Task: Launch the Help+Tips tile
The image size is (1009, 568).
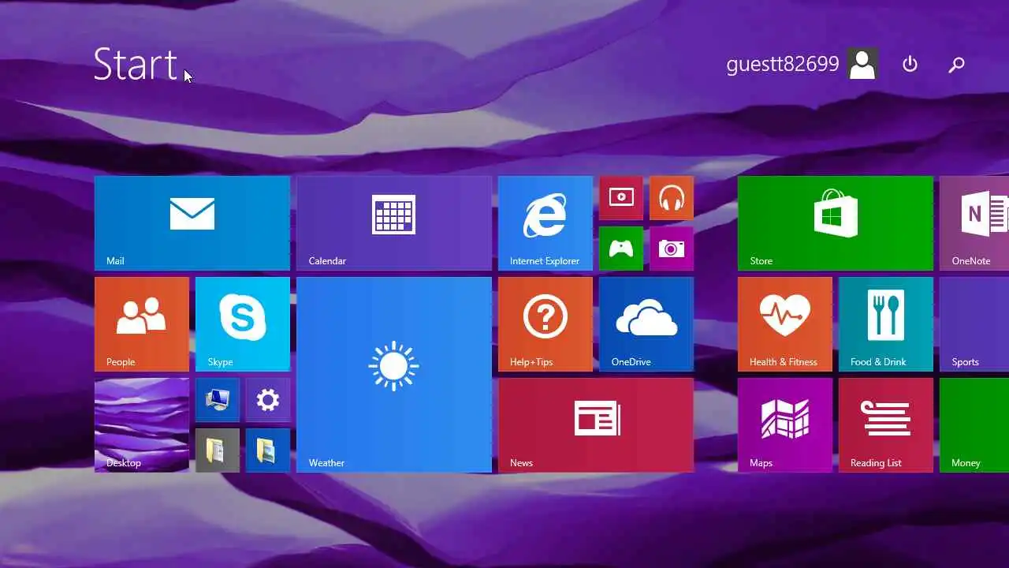Action: pos(545,324)
